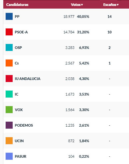This screenshot has width=129, height=164.
Task: Click the VOX 1.564 vote count
Action: pyautogui.click(x=70, y=110)
